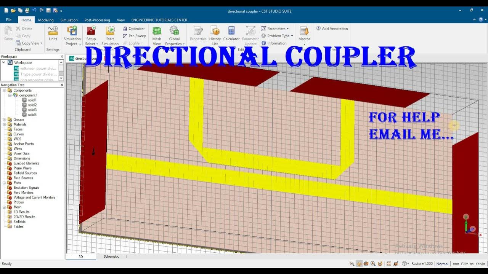This screenshot has width=488, height=274.
Task: Click the Normal mode status label
Action: point(442,264)
